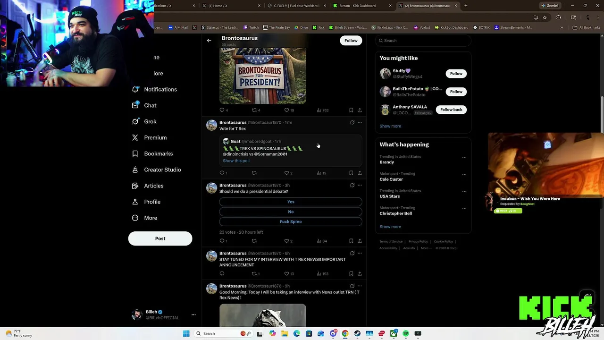Open Premium from the sidebar
The height and width of the screenshot is (340, 604).
pos(149,137)
